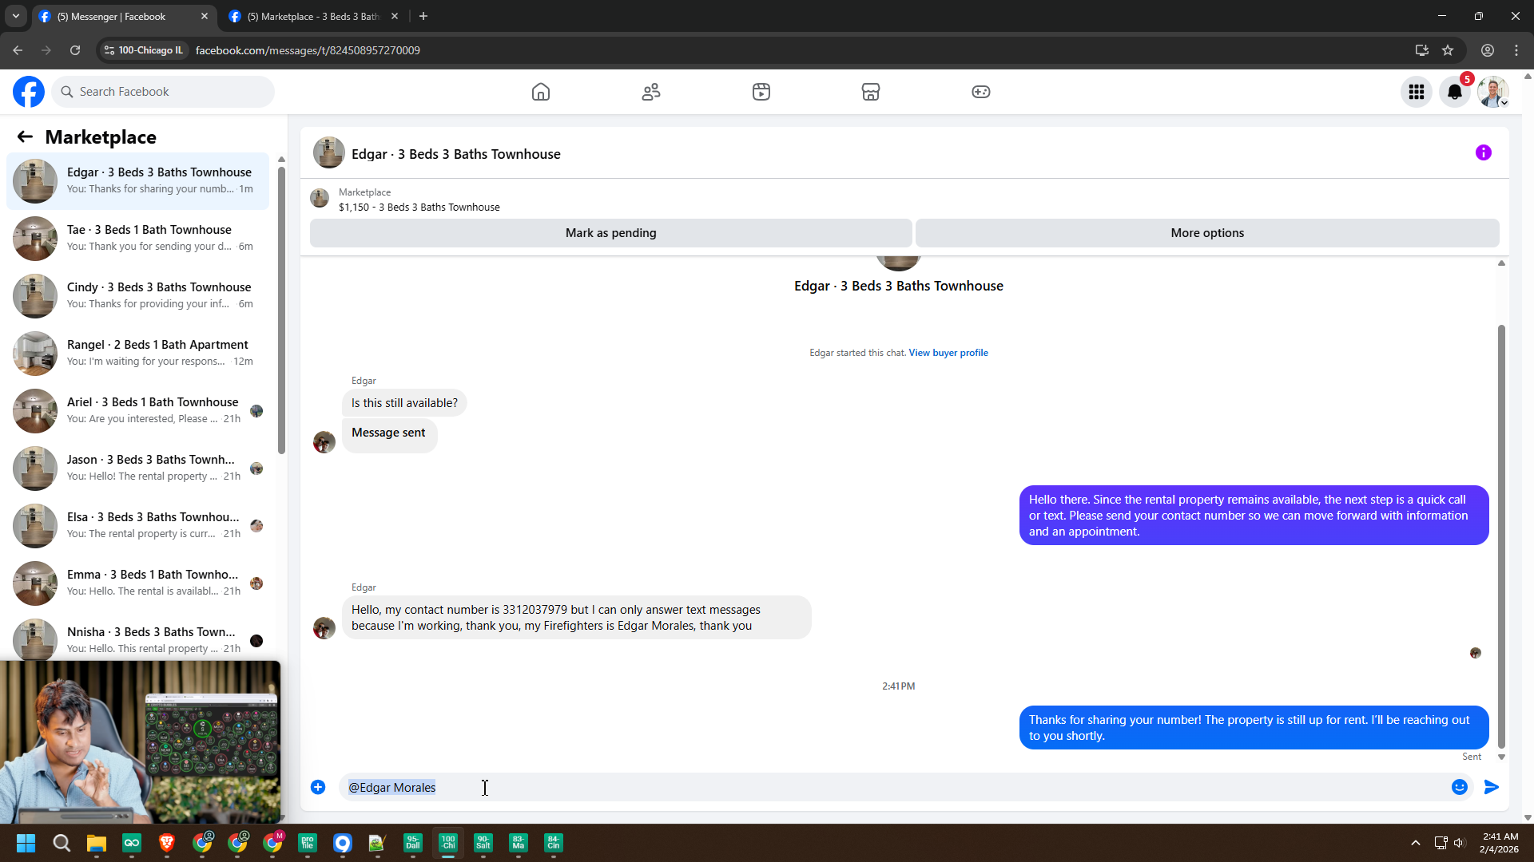Show hidden icons in system tray
The image size is (1534, 862).
click(1416, 843)
